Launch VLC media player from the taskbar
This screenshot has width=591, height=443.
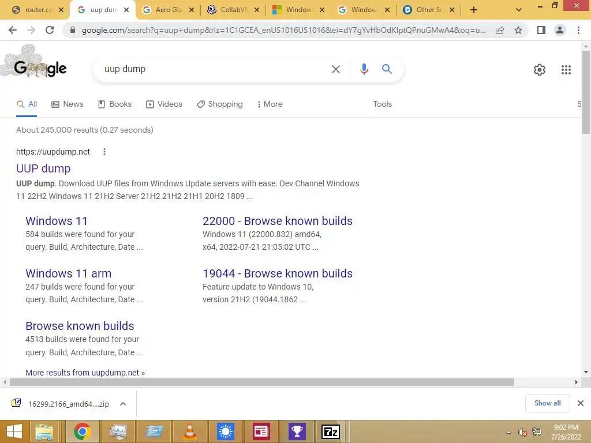189,431
